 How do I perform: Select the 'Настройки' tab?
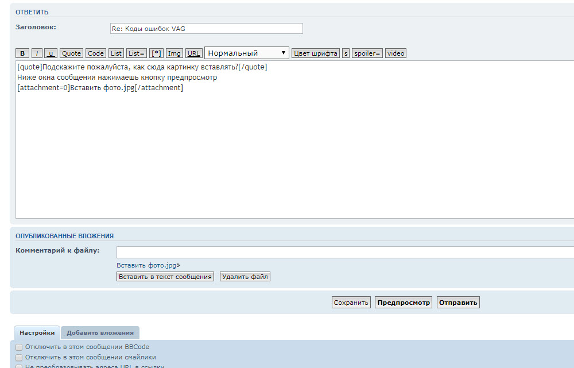click(37, 332)
